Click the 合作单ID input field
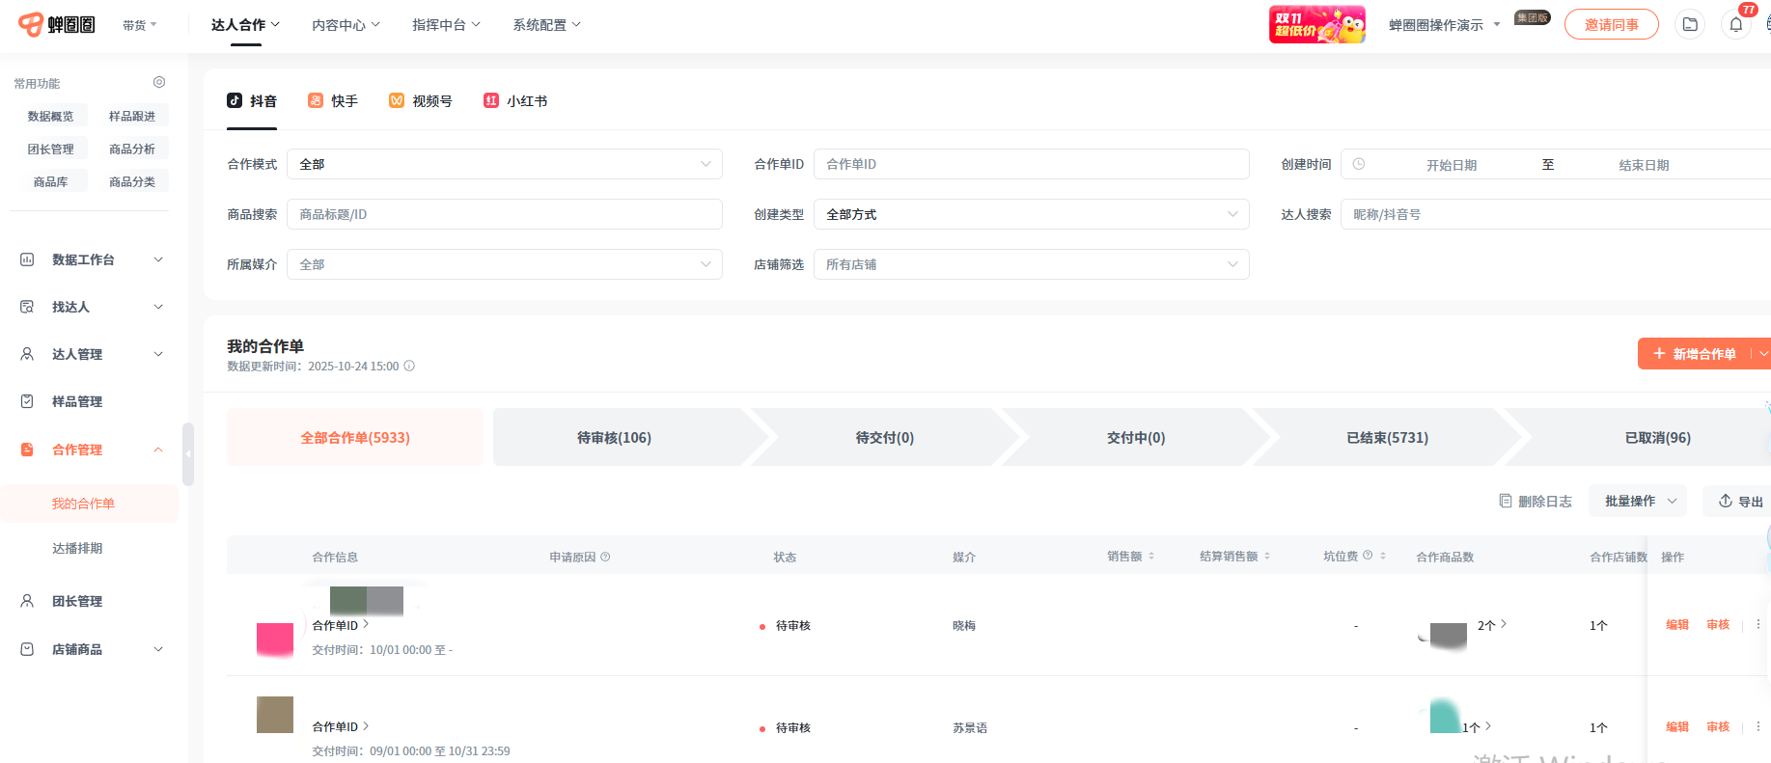Screen dimensions: 1771x763 click(x=1031, y=164)
